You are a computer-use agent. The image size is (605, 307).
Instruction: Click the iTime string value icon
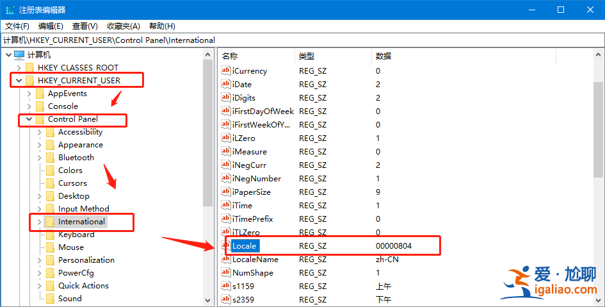226,205
